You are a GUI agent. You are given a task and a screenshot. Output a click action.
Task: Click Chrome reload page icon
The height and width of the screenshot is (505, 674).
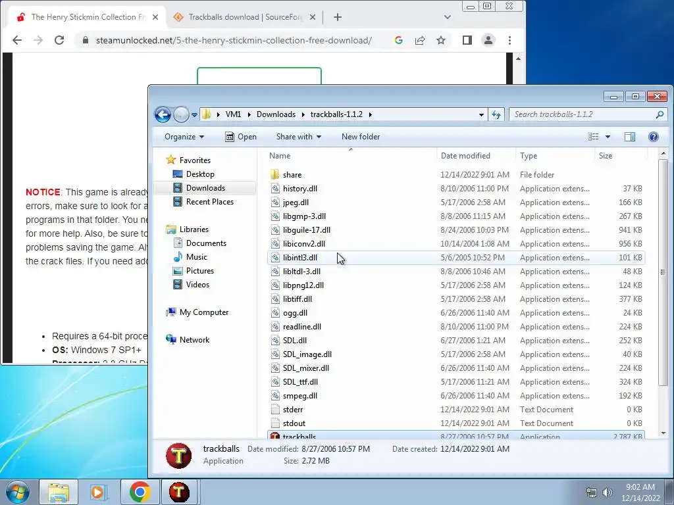(x=59, y=40)
